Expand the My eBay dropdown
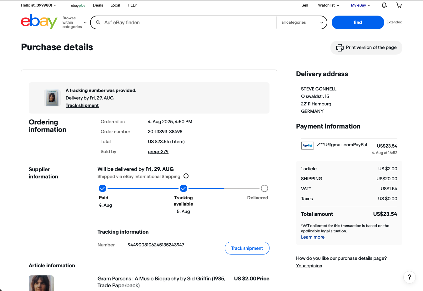This screenshot has height=291, width=423. tap(361, 5)
